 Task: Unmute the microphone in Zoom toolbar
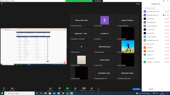[4, 89]
